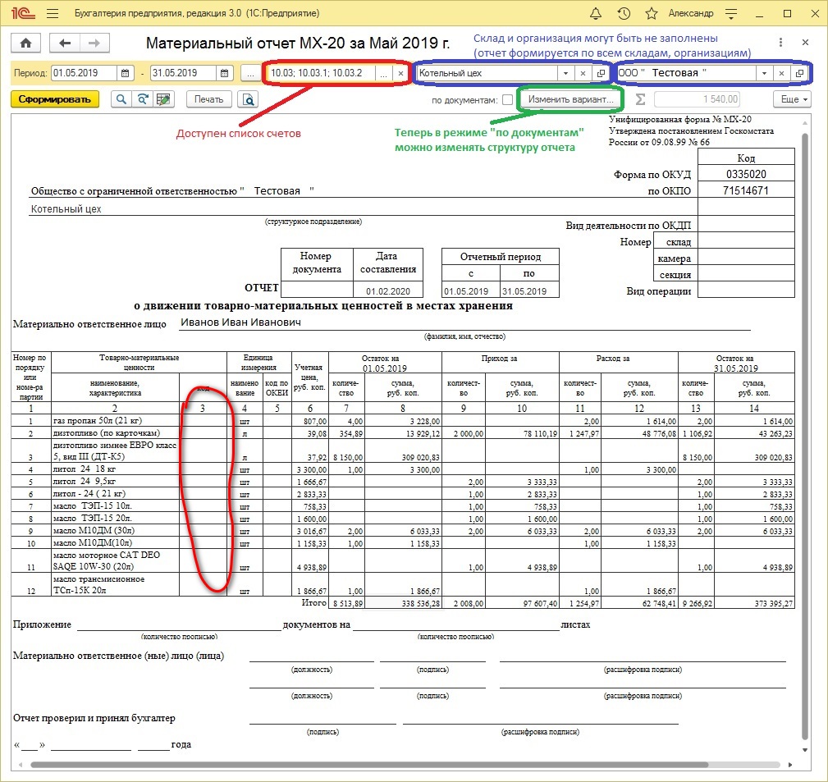Select the Итого row label

click(x=314, y=602)
